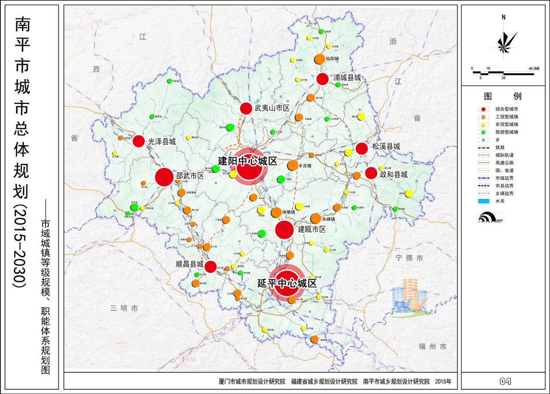The height and width of the screenshot is (394, 550).
Task: Open the 图例 legend panel header
Action: (x=503, y=96)
